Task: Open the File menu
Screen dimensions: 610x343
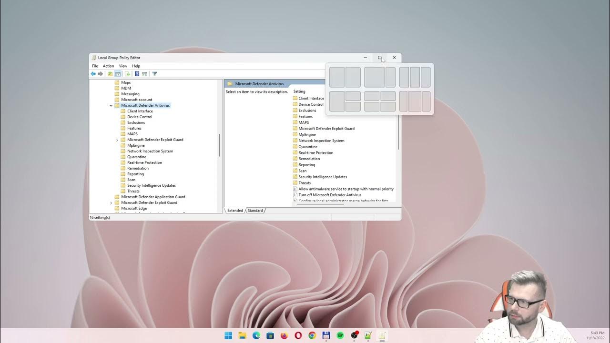Action: tap(95, 66)
